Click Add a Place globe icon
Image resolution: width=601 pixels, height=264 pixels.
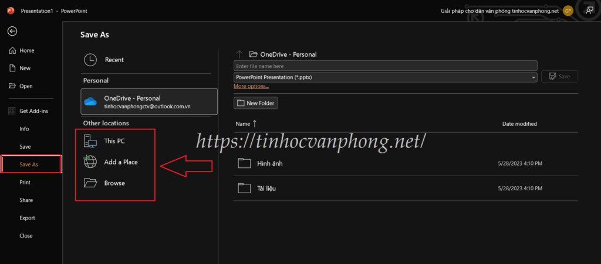[x=90, y=162]
